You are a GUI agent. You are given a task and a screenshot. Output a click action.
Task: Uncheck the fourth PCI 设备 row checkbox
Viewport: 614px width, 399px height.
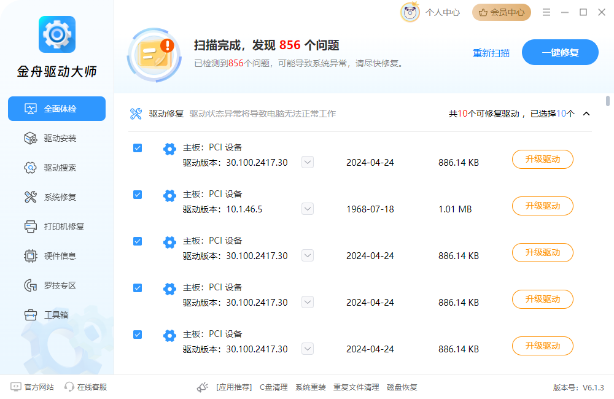[138, 288]
